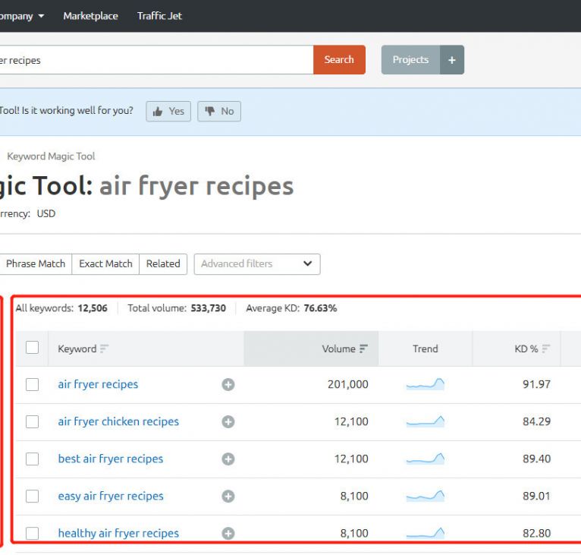The width and height of the screenshot is (581, 555).
Task: Add air fryer chicken recipes via plus icon
Action: (228, 422)
